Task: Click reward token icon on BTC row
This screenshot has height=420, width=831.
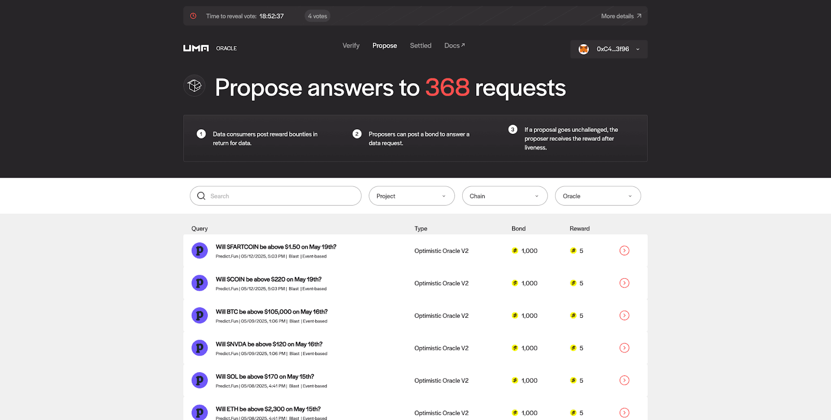Action: [573, 316]
